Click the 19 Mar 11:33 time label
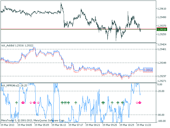 [x=144, y=125]
